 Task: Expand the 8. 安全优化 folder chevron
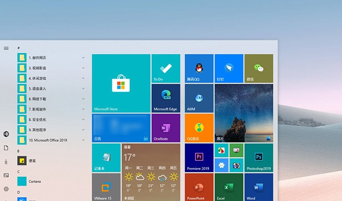pos(83,119)
